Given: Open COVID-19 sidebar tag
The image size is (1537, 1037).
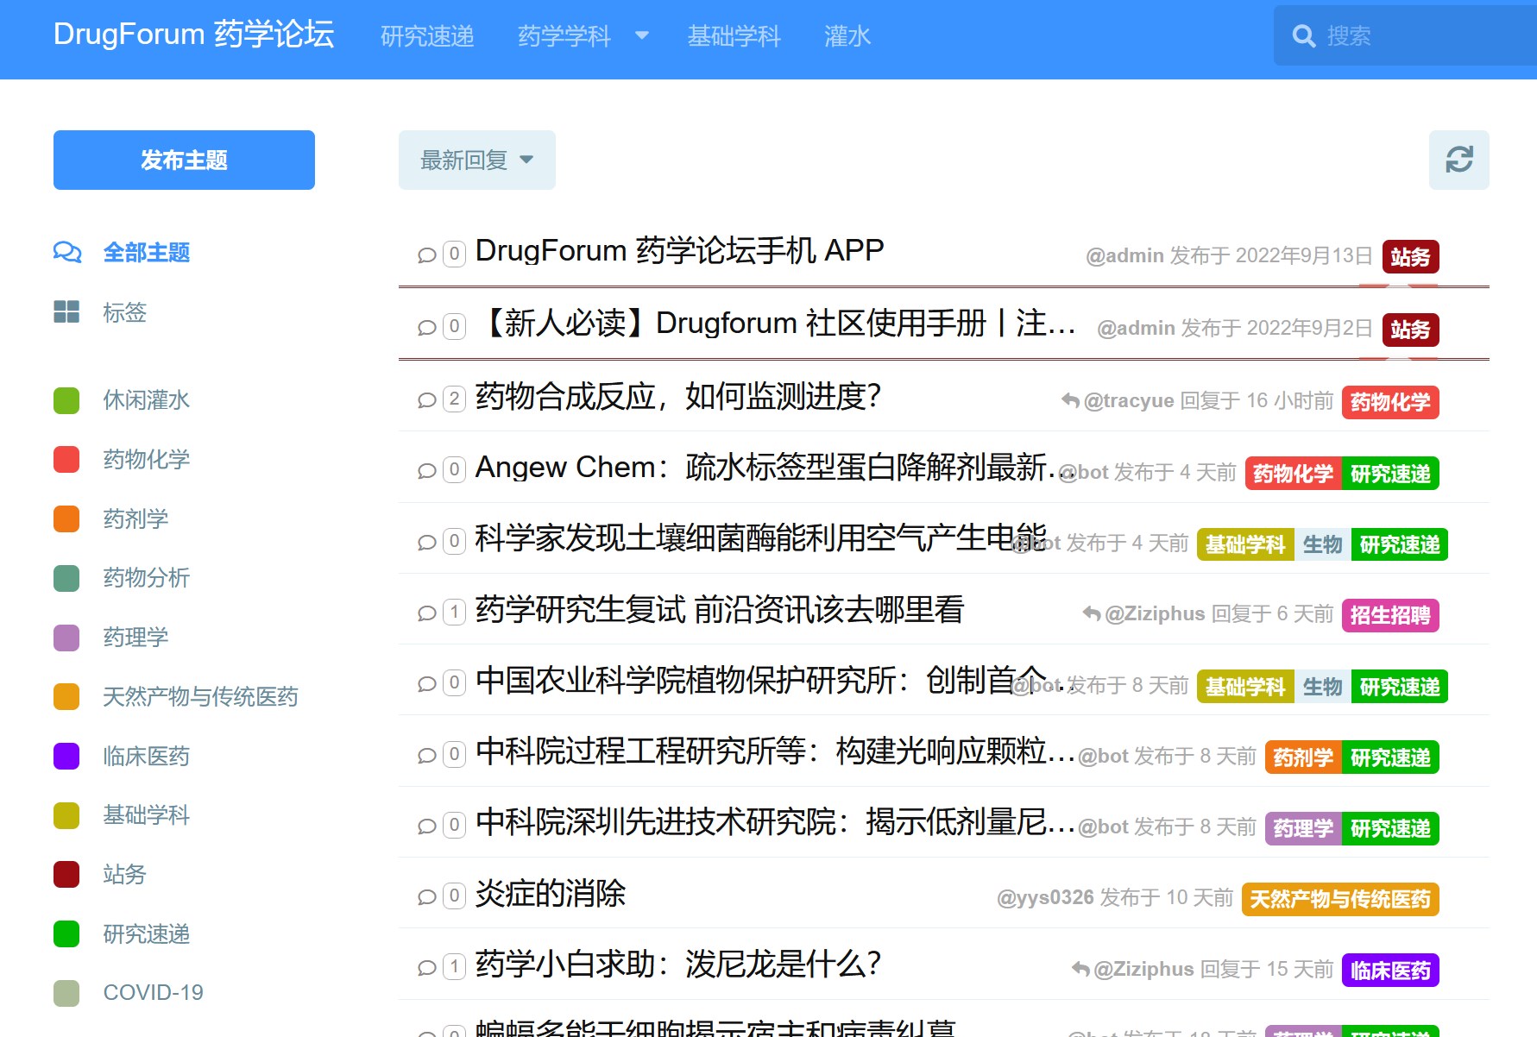Looking at the screenshot, I should pyautogui.click(x=154, y=992).
